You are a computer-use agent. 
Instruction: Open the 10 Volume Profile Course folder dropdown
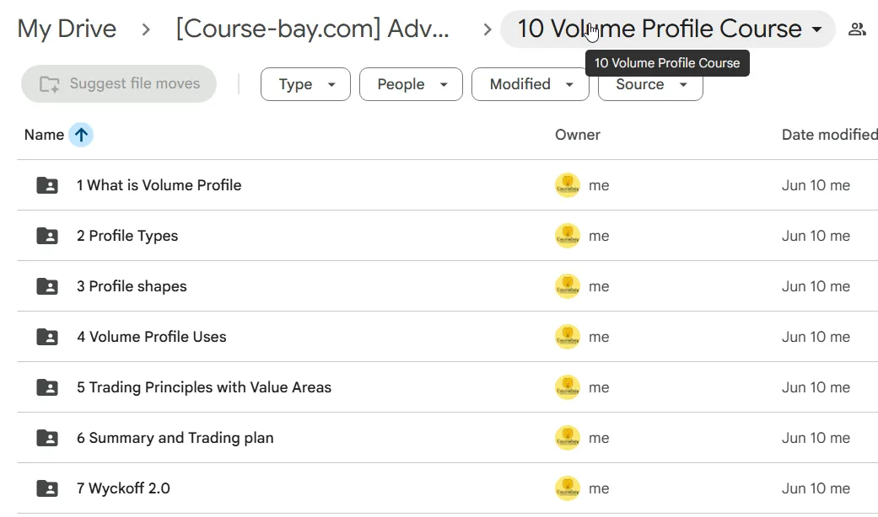click(667, 29)
